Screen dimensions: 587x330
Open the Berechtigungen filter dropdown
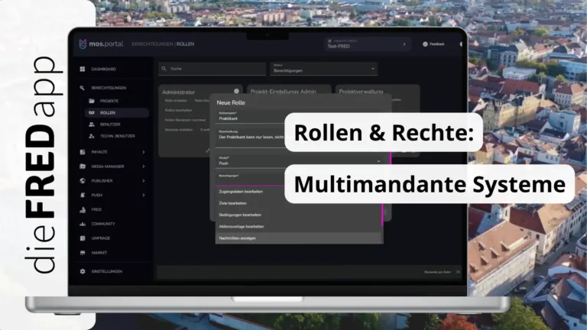point(323,69)
